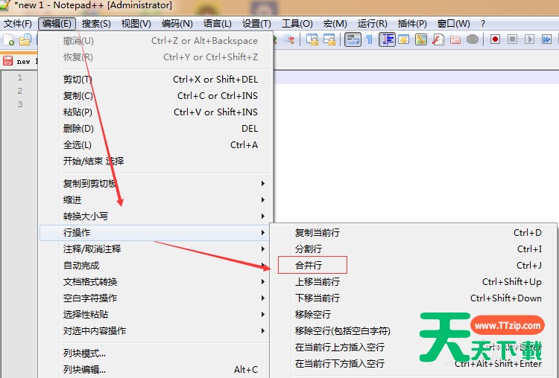Image resolution: width=559 pixels, height=378 pixels.
Task: Click the Open file folder icon
Action: [25, 40]
